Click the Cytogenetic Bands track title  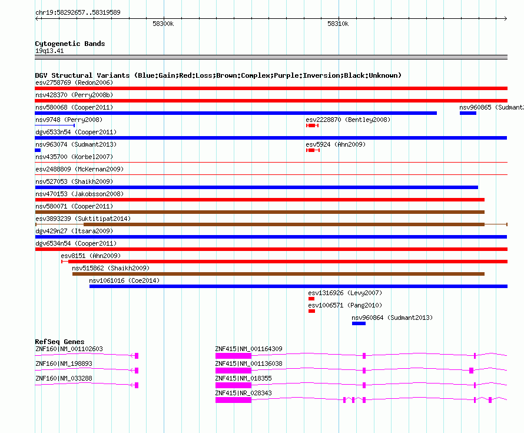70,44
